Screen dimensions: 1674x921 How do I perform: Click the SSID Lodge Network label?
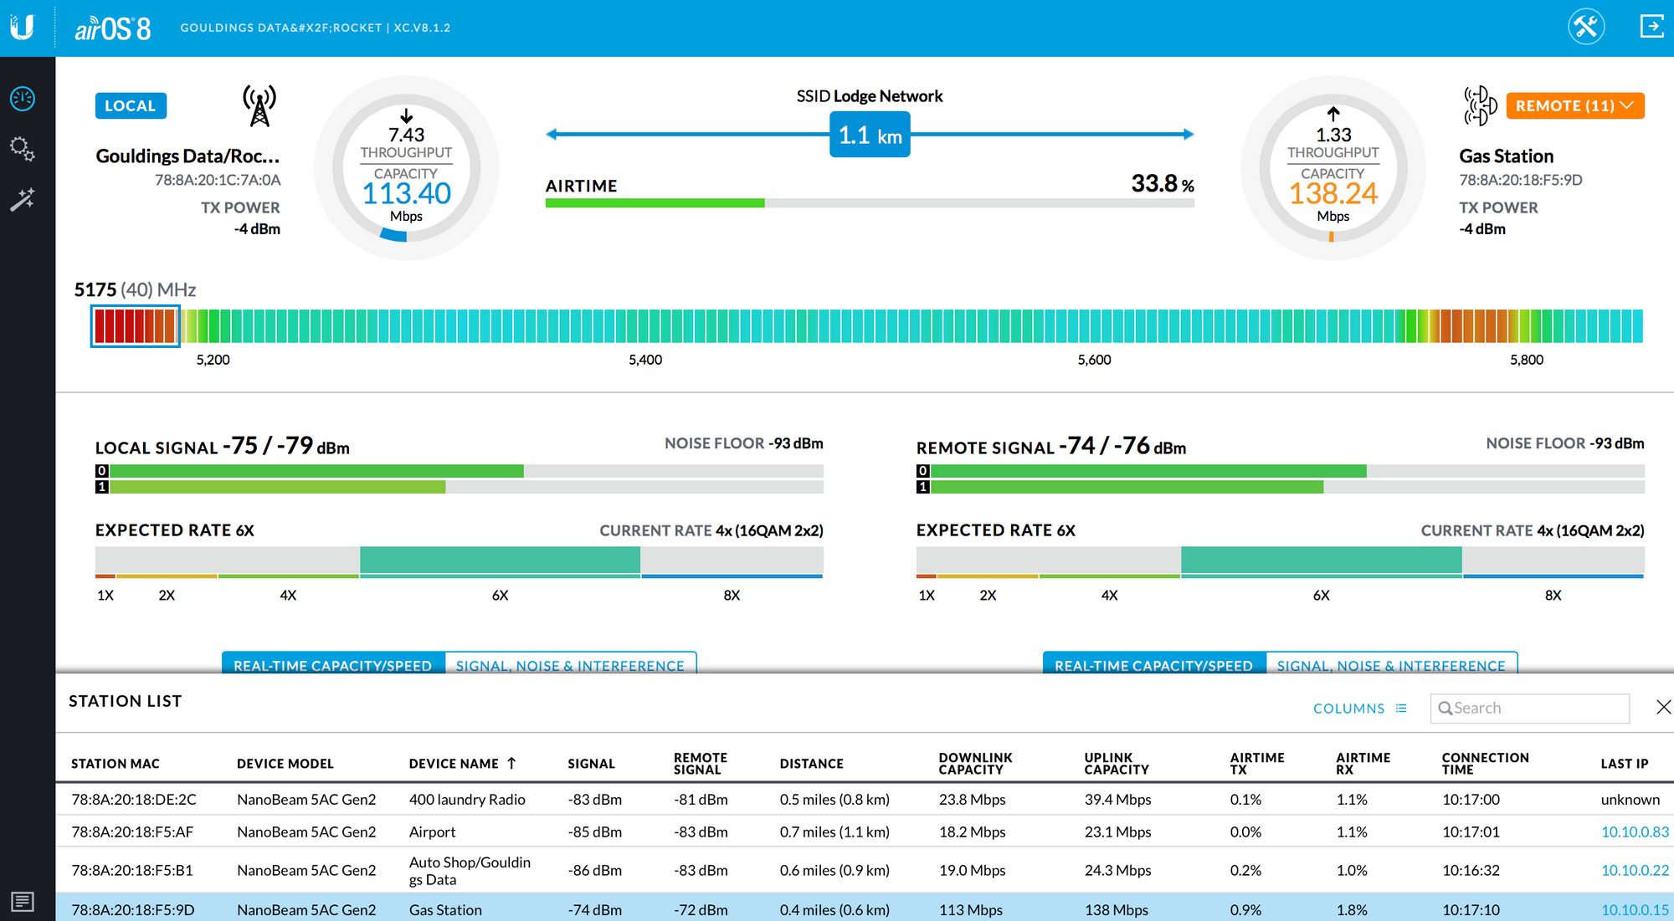(870, 96)
